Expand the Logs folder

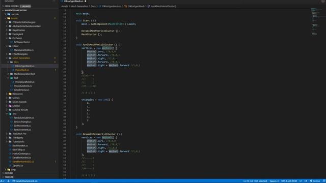point(13,169)
